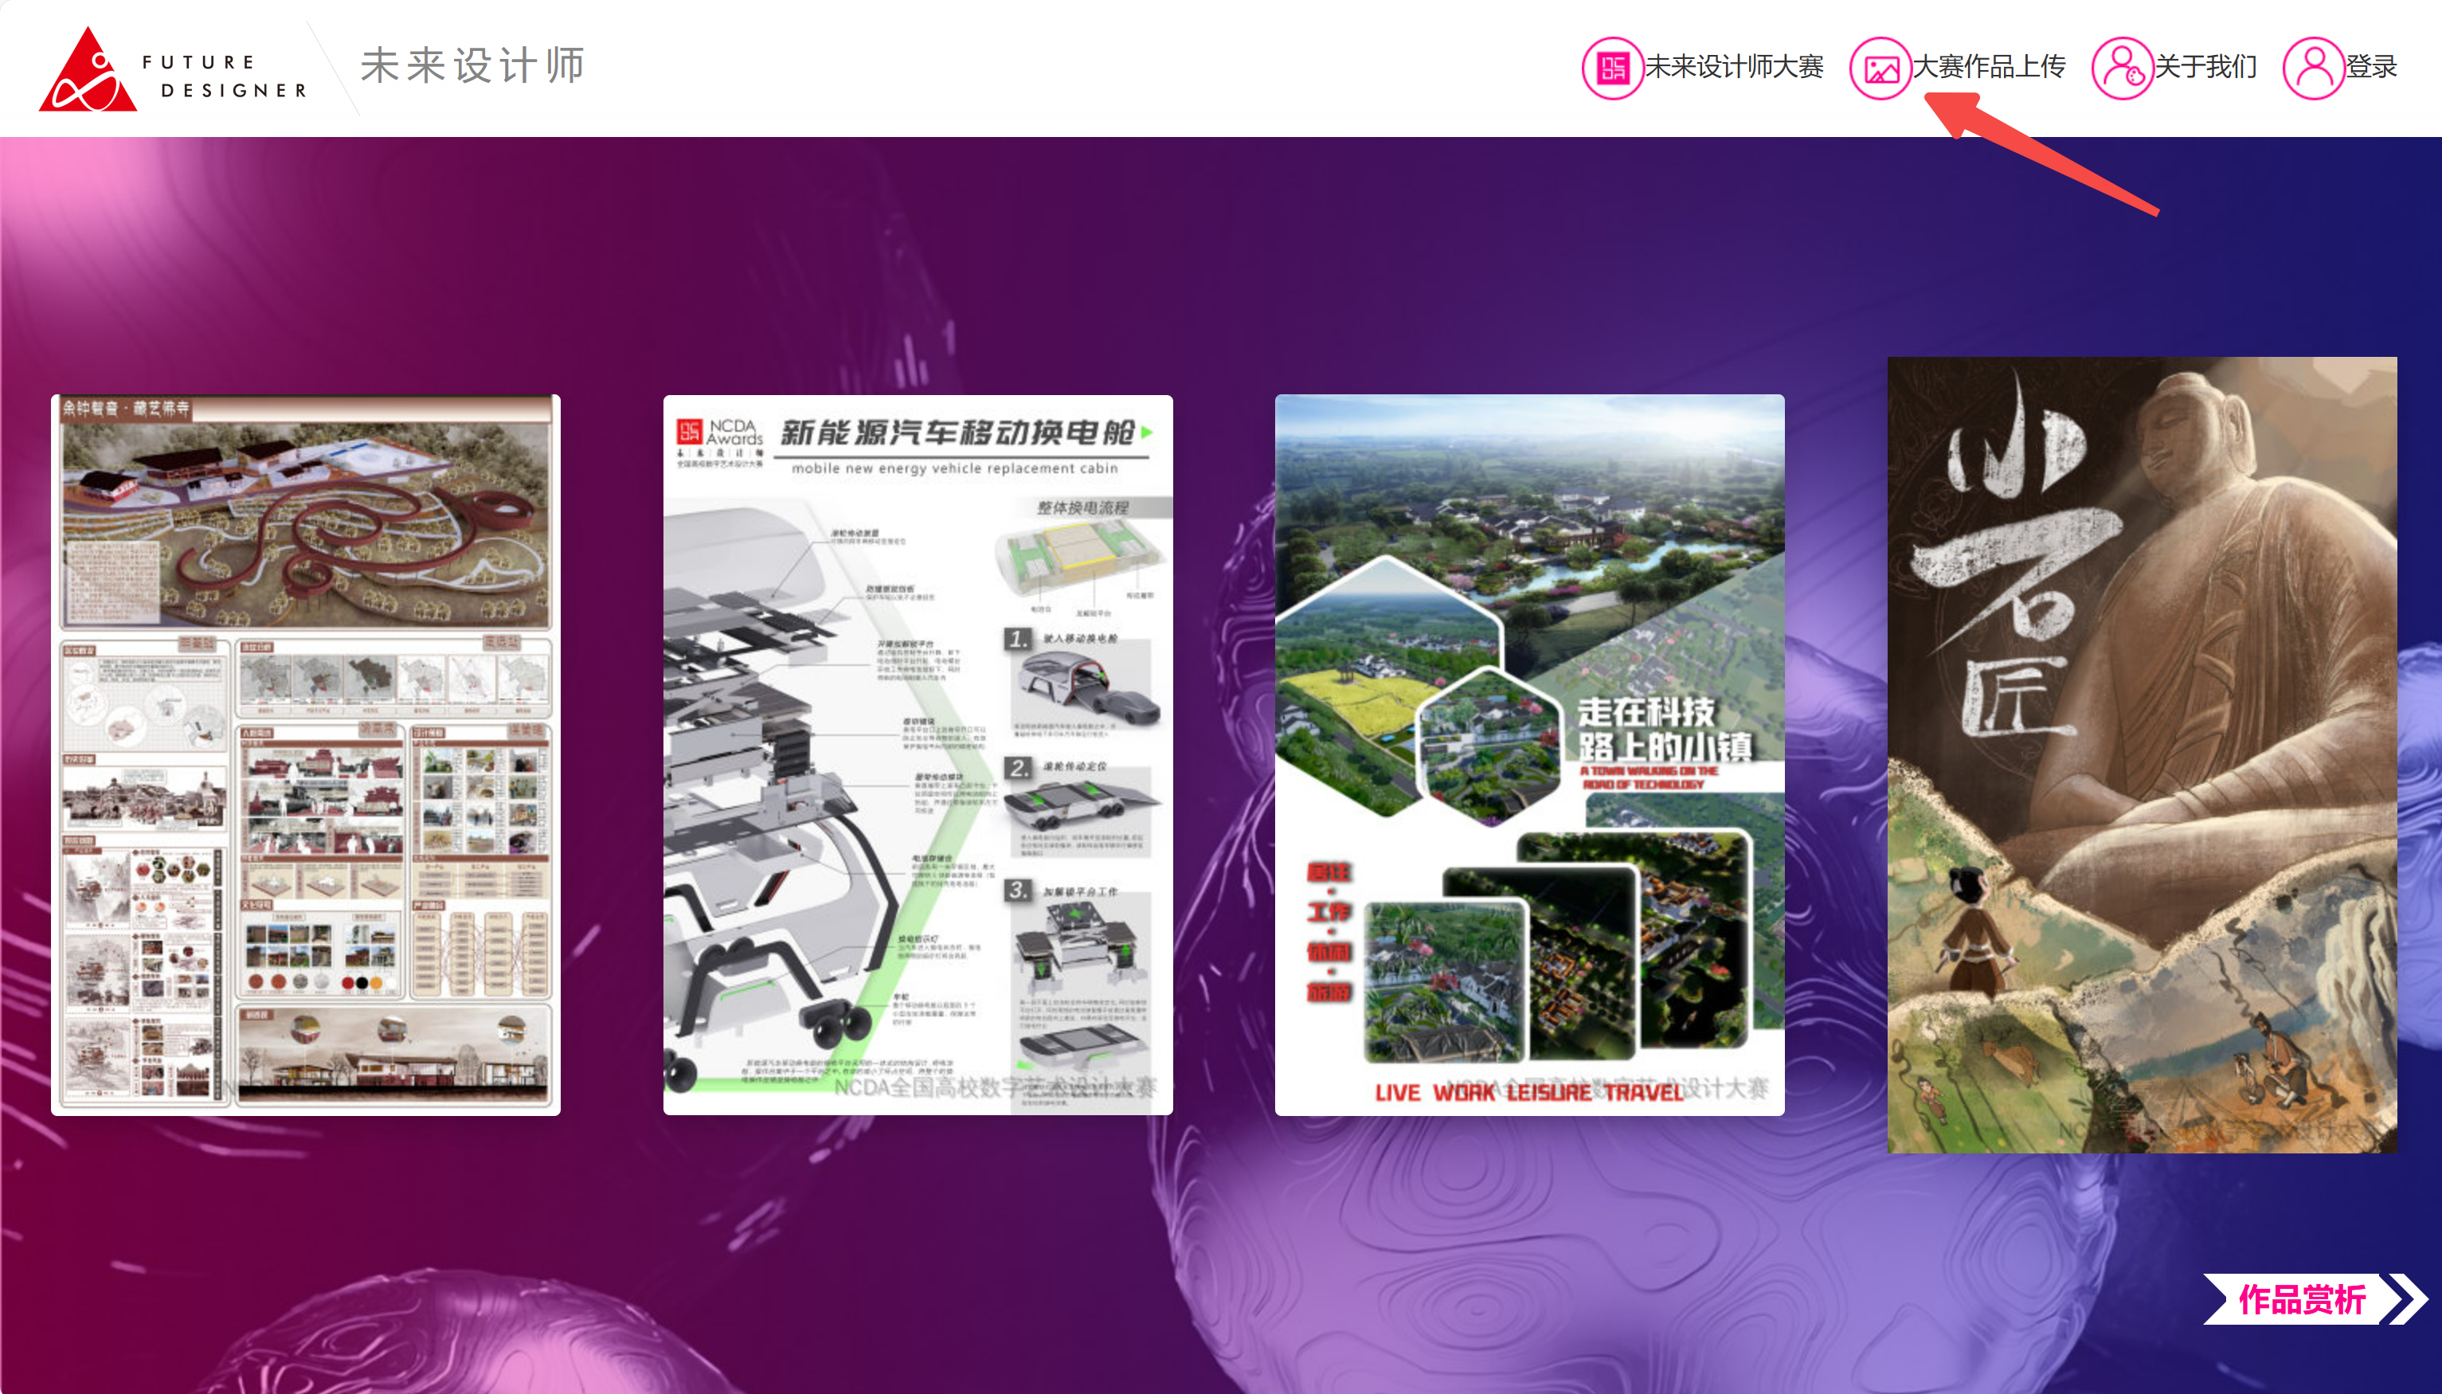Click the 未来设计师大赛 pink circle icon

pyautogui.click(x=1612, y=68)
